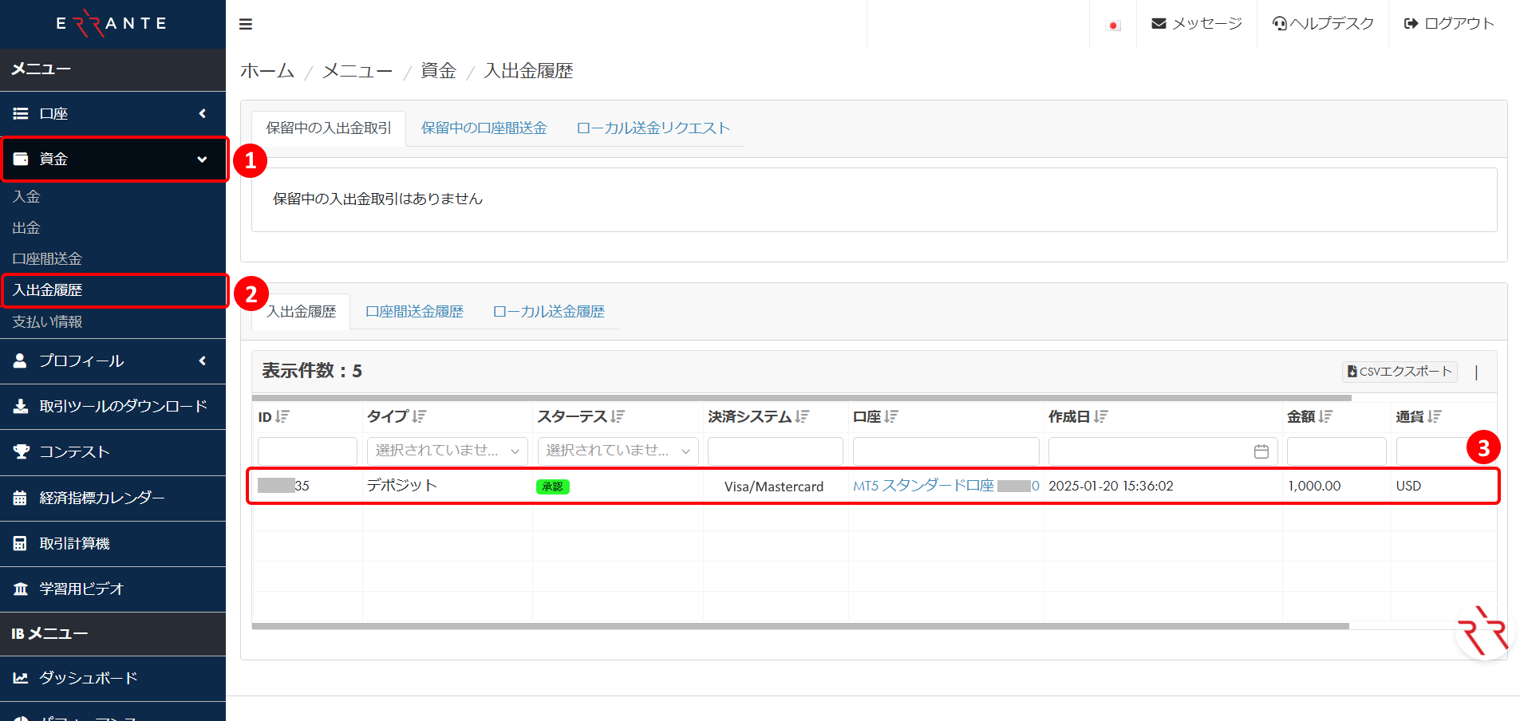Click the floating Errante chat logo
This screenshot has height=721, width=1520.
pyautogui.click(x=1483, y=632)
